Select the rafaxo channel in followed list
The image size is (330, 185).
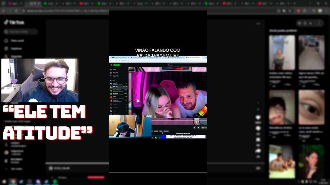(x=119, y=97)
